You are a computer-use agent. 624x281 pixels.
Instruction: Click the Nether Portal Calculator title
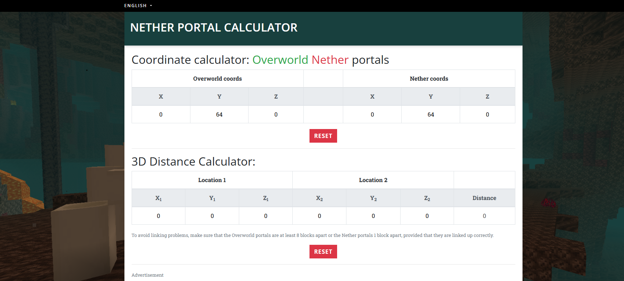214,28
